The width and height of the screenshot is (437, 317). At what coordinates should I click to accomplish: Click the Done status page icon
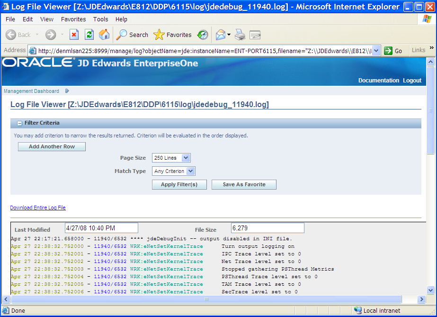(x=6, y=310)
